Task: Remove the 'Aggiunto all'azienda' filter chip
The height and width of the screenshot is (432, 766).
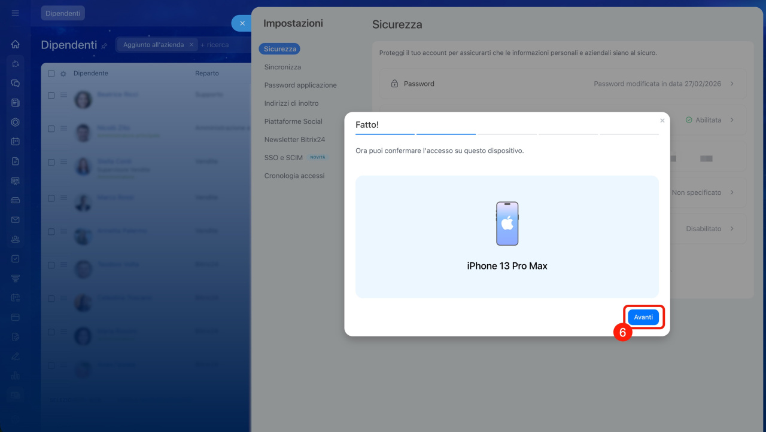Action: pos(191,45)
